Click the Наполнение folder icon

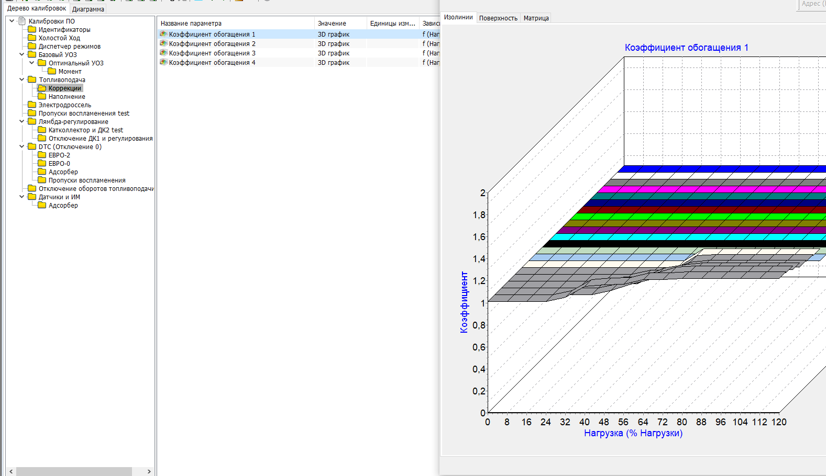click(42, 96)
